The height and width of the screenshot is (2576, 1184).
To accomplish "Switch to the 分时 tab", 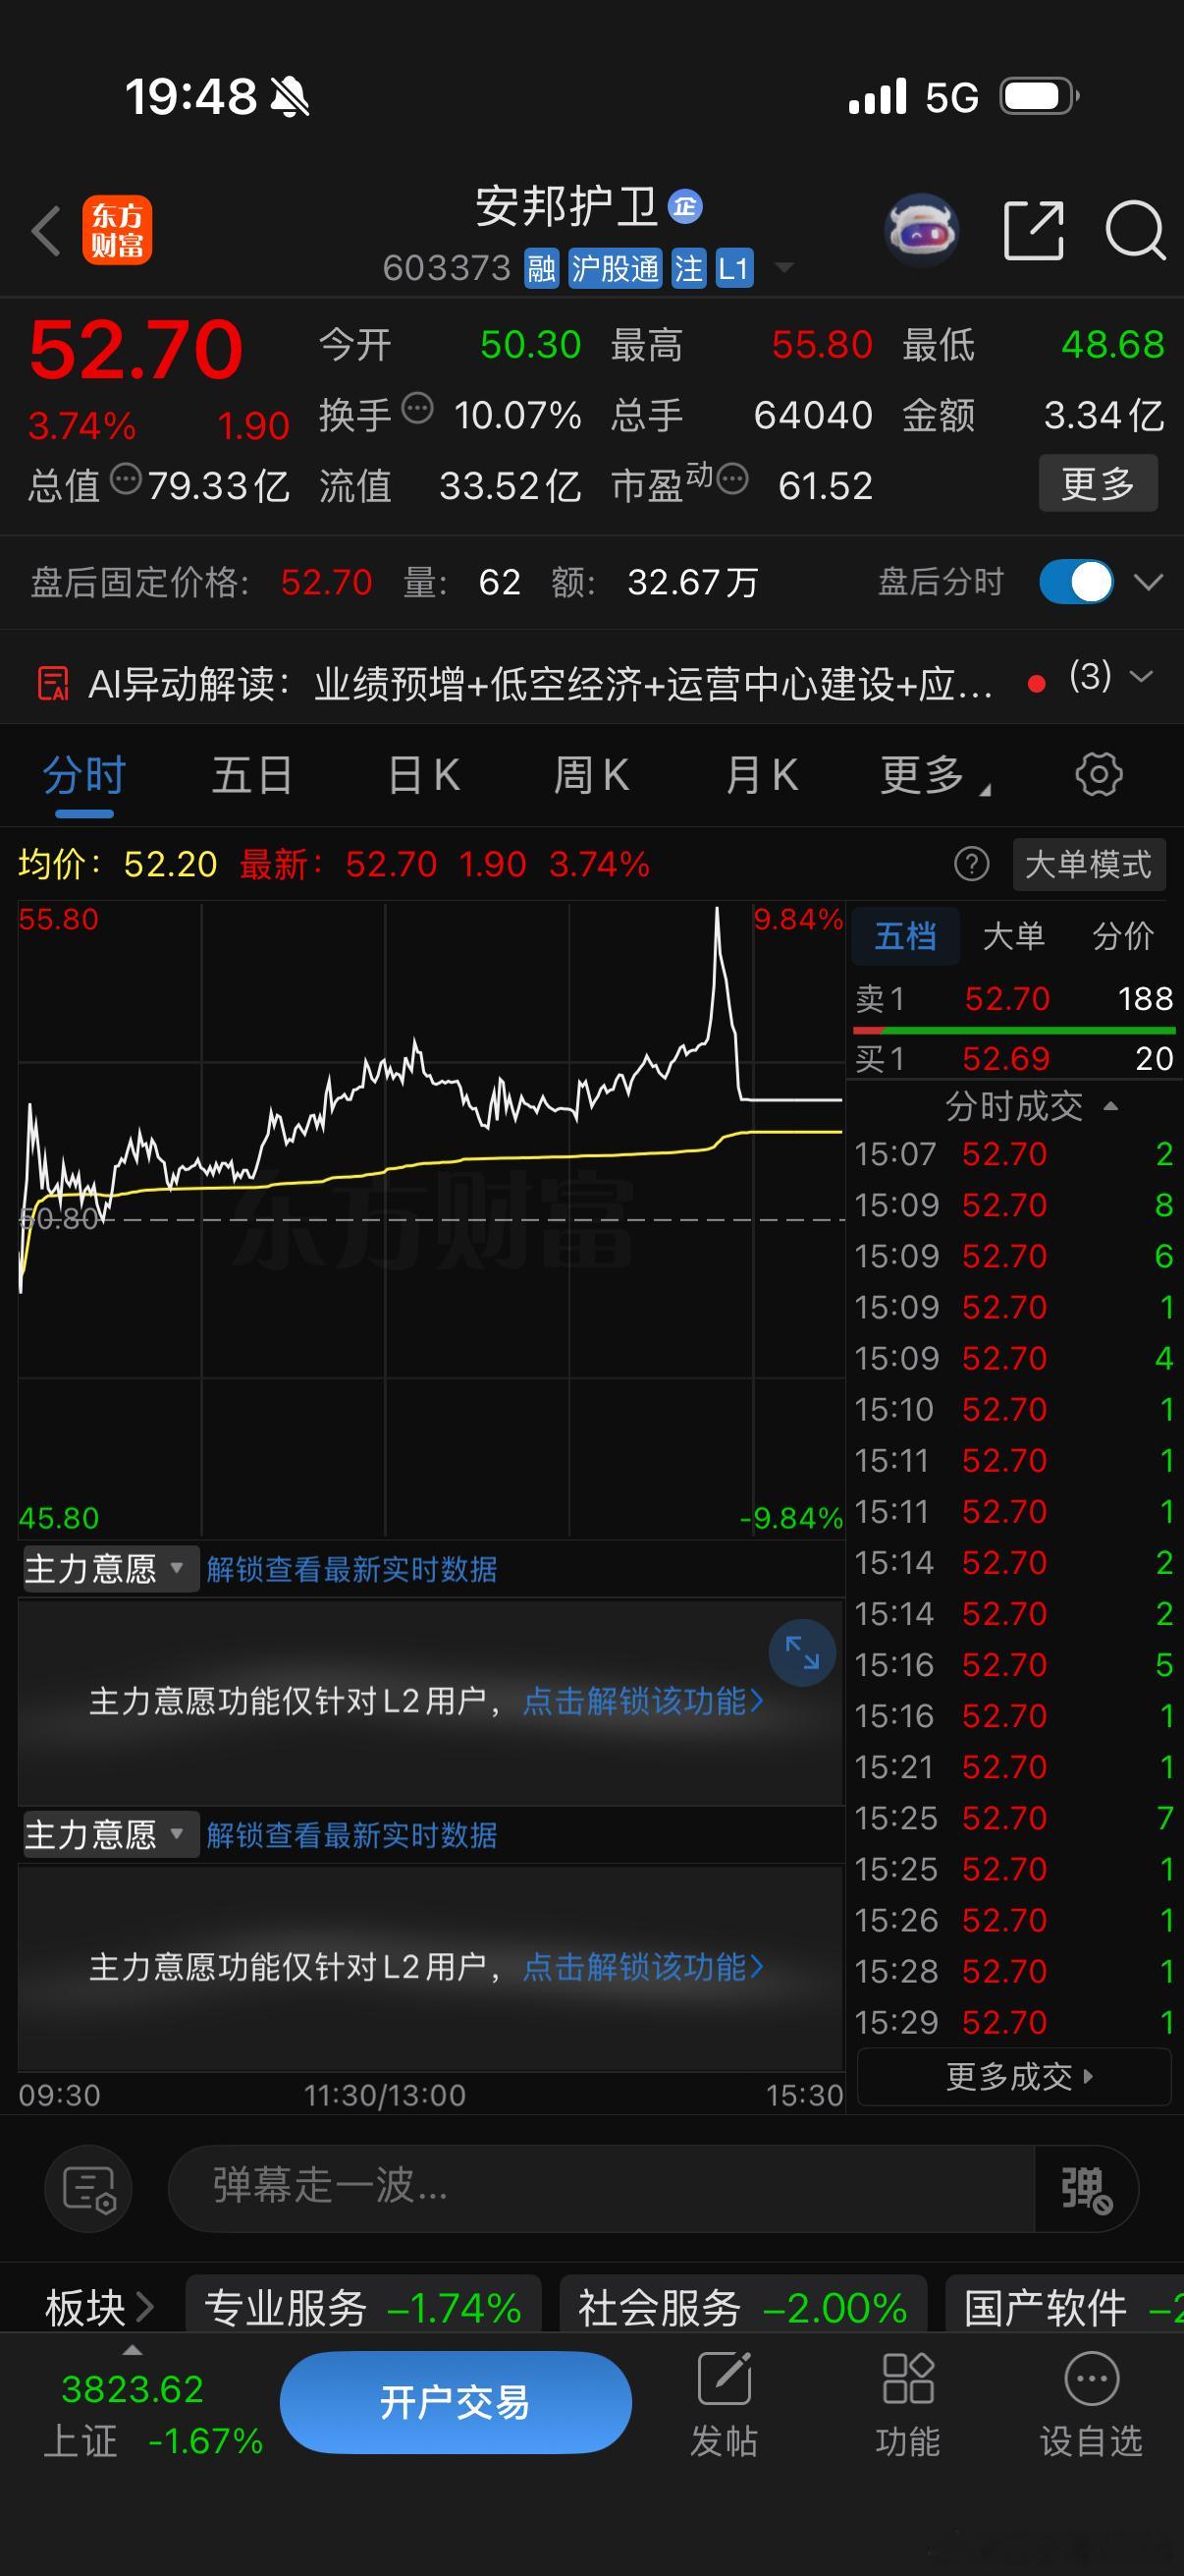I will point(83,775).
